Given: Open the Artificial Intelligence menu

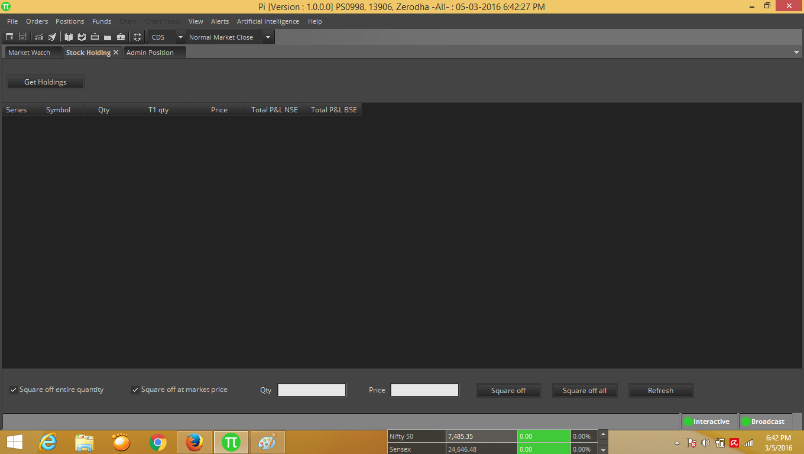Looking at the screenshot, I should click(x=268, y=21).
